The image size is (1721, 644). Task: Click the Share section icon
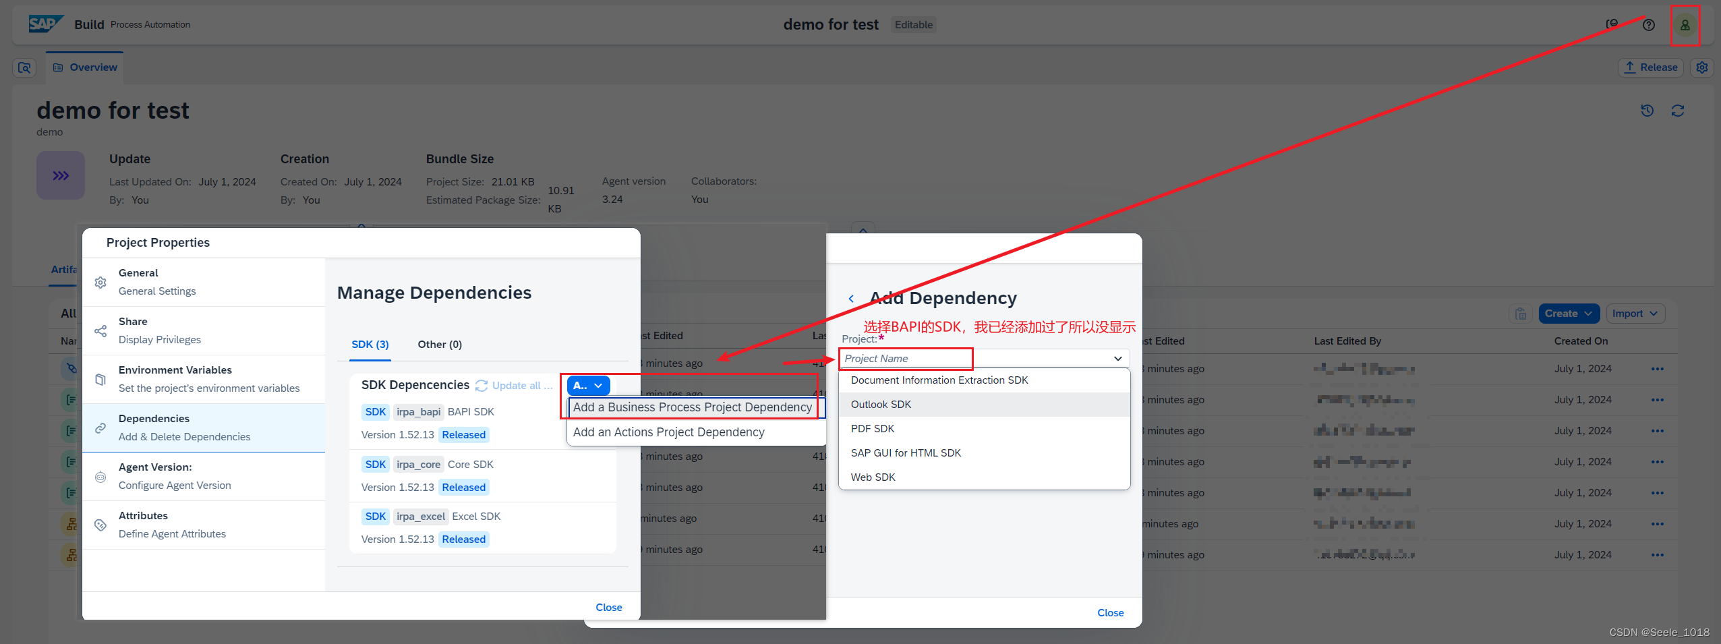100,331
